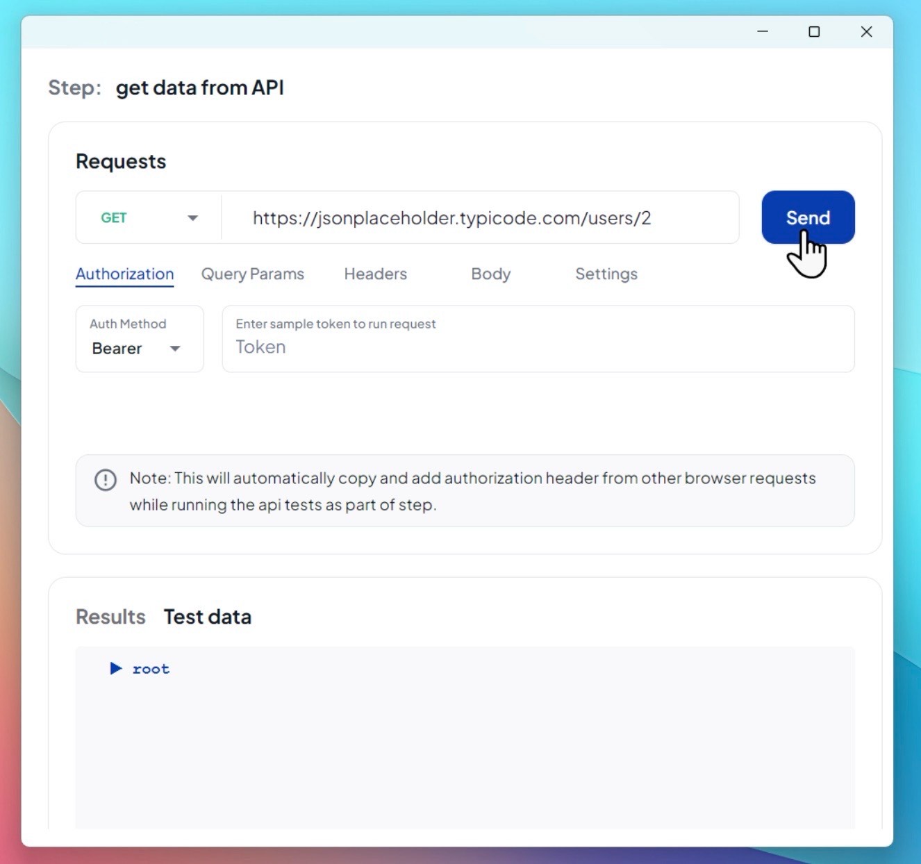Viewport: 921px width, 864px height.
Task: Switch to the Authorization tab
Action: pos(124,274)
